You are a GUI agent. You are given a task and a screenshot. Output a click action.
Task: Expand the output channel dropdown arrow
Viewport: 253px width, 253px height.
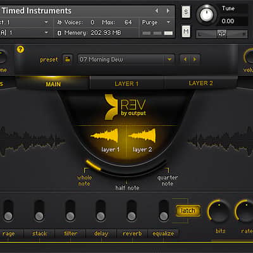[46, 22]
